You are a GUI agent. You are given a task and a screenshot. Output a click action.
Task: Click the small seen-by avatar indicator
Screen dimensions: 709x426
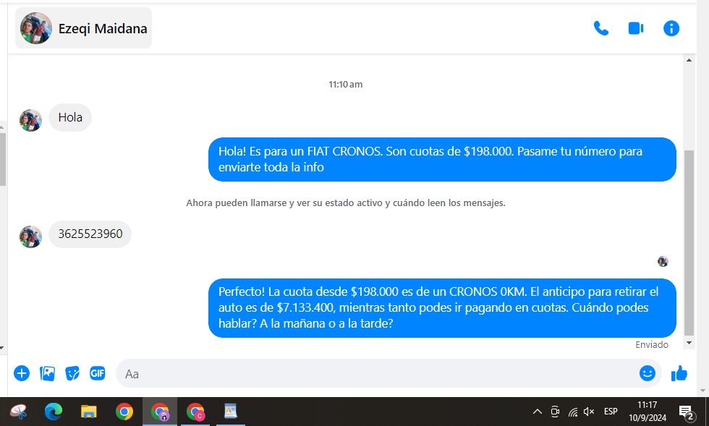pos(663,261)
